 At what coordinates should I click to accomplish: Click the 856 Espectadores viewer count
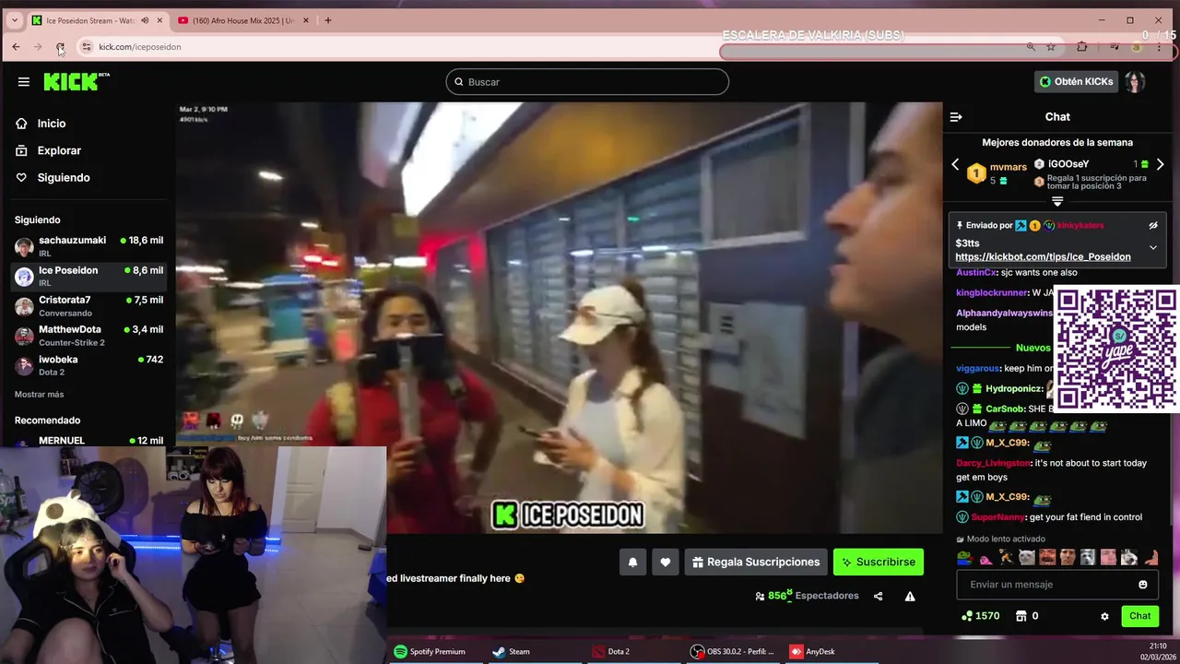coord(807,596)
